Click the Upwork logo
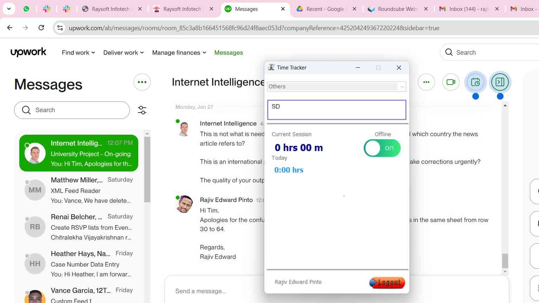This screenshot has width=539, height=303. click(28, 52)
